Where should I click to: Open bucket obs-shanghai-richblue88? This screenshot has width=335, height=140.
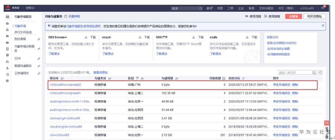pos(66,126)
